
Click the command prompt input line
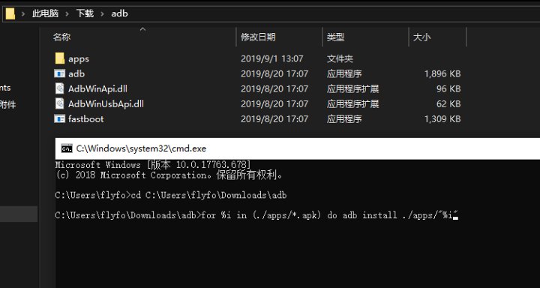point(256,215)
